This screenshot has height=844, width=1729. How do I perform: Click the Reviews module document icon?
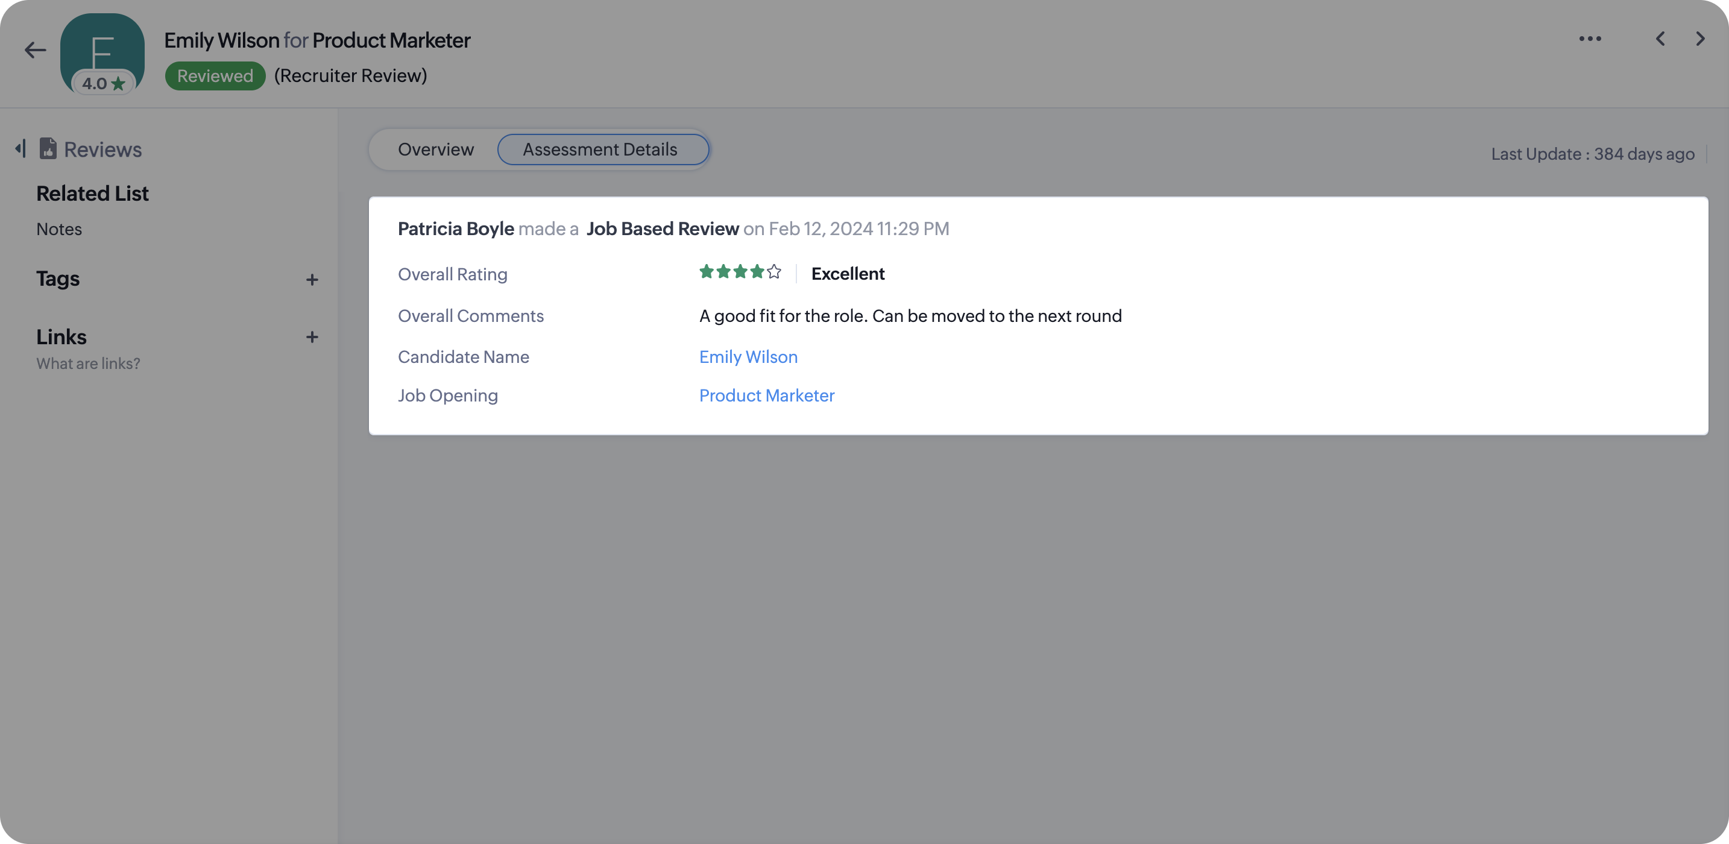pyautogui.click(x=48, y=148)
